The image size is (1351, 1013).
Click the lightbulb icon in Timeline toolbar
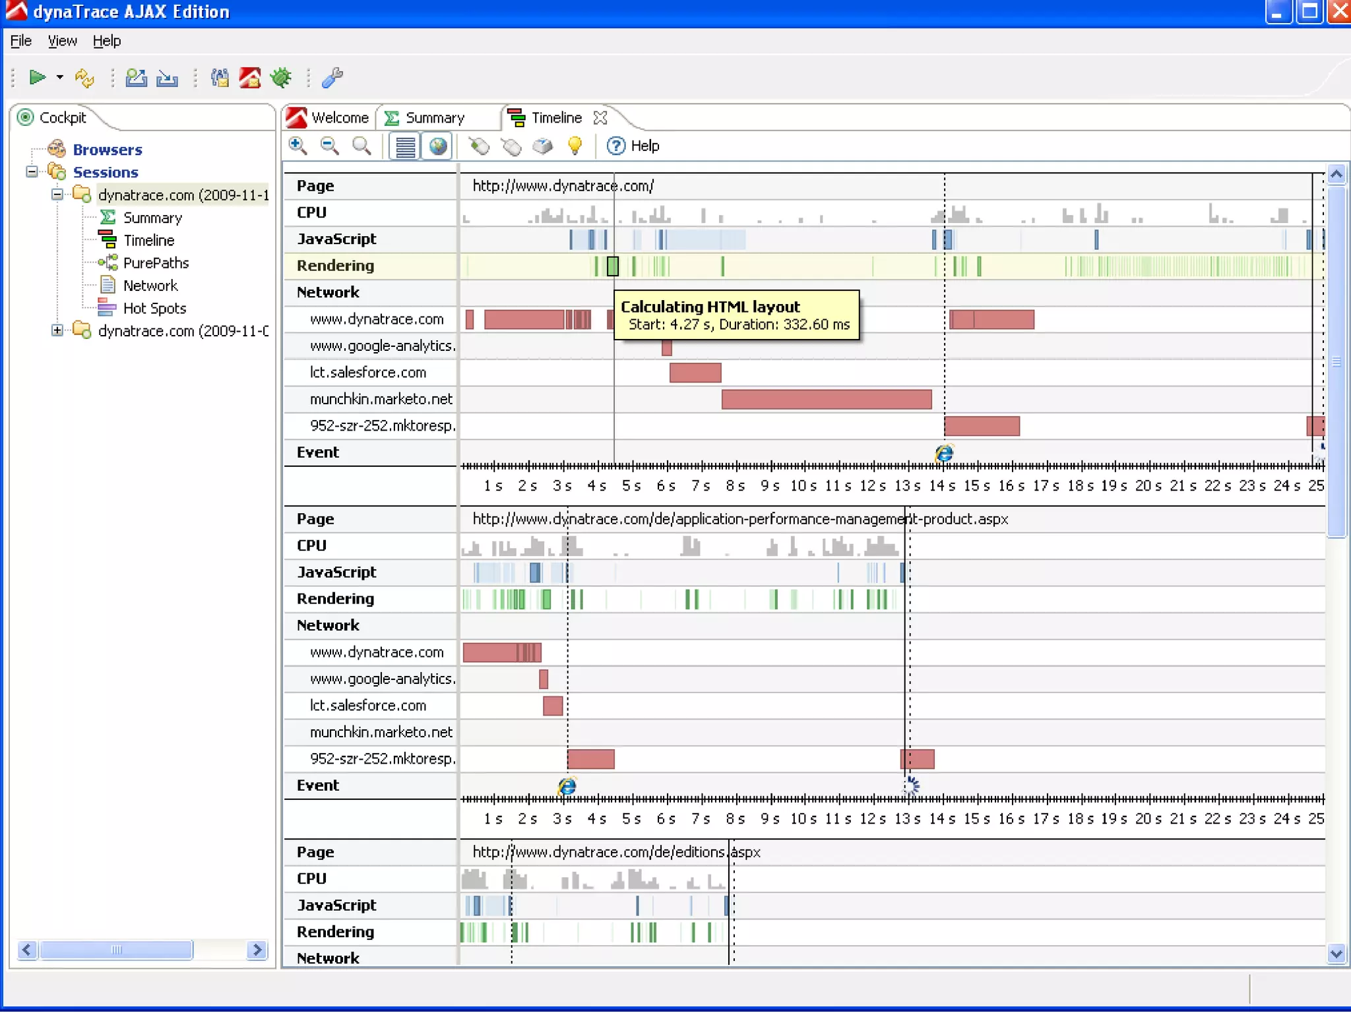(575, 146)
